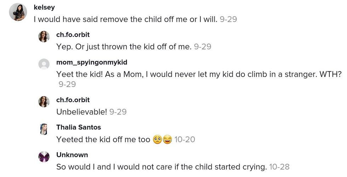The height and width of the screenshot is (177, 347).
Task: Click the Unknown username
Action: pyautogui.click(x=72, y=155)
